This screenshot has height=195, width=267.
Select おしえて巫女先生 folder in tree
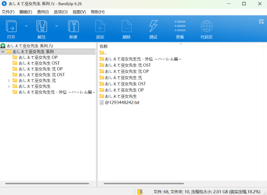pyautogui.click(x=35, y=86)
